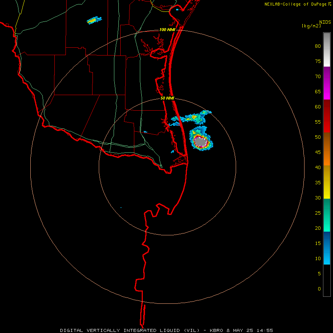The image size is (333, 333).
Task: Click the legend value 25
Action: click(x=318, y=213)
